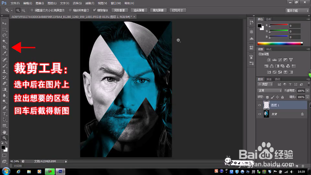This screenshot has height=175, width=311.
Task: Open the Color panel flyout menu
Action: point(308,19)
